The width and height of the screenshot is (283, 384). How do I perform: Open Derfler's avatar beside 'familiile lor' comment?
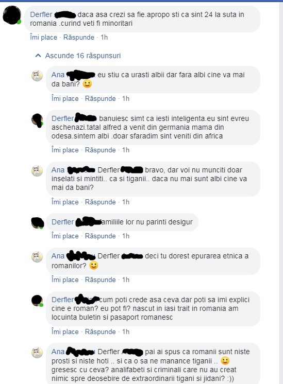[x=38, y=223]
